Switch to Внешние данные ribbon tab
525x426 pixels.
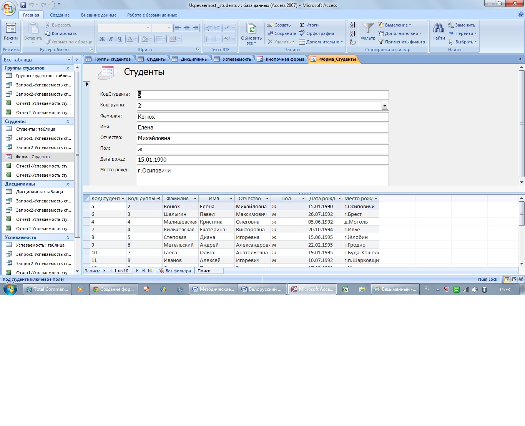click(x=99, y=15)
